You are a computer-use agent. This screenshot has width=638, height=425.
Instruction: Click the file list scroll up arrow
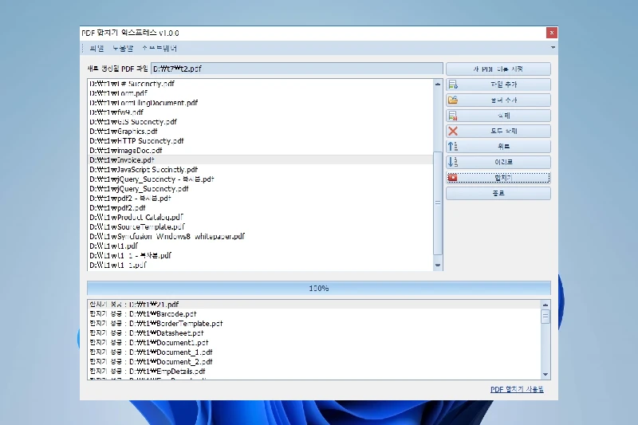point(437,85)
